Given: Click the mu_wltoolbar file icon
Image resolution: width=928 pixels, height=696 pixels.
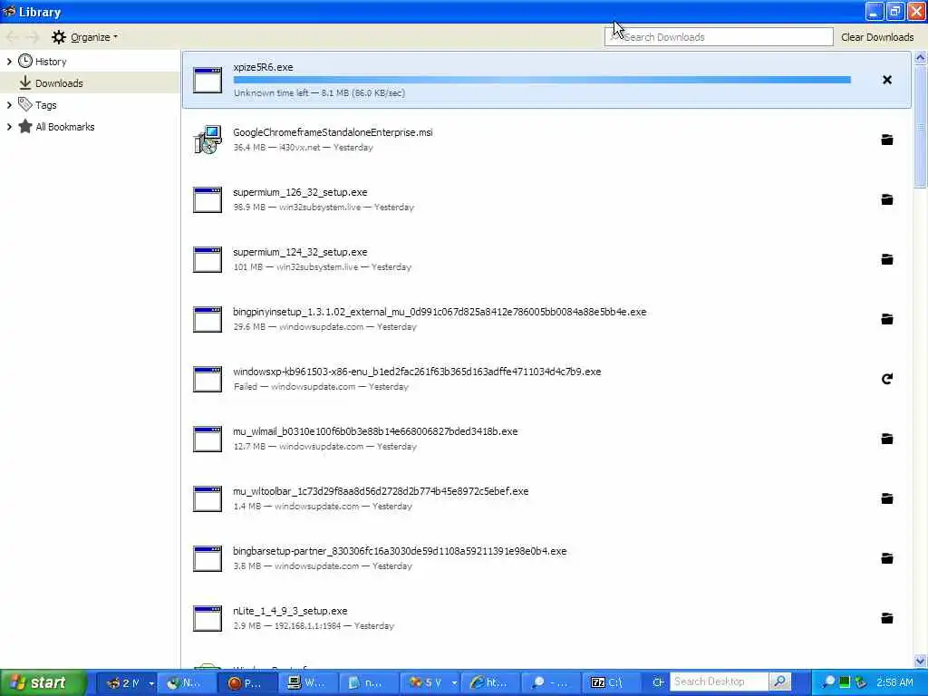Looking at the screenshot, I should (208, 498).
